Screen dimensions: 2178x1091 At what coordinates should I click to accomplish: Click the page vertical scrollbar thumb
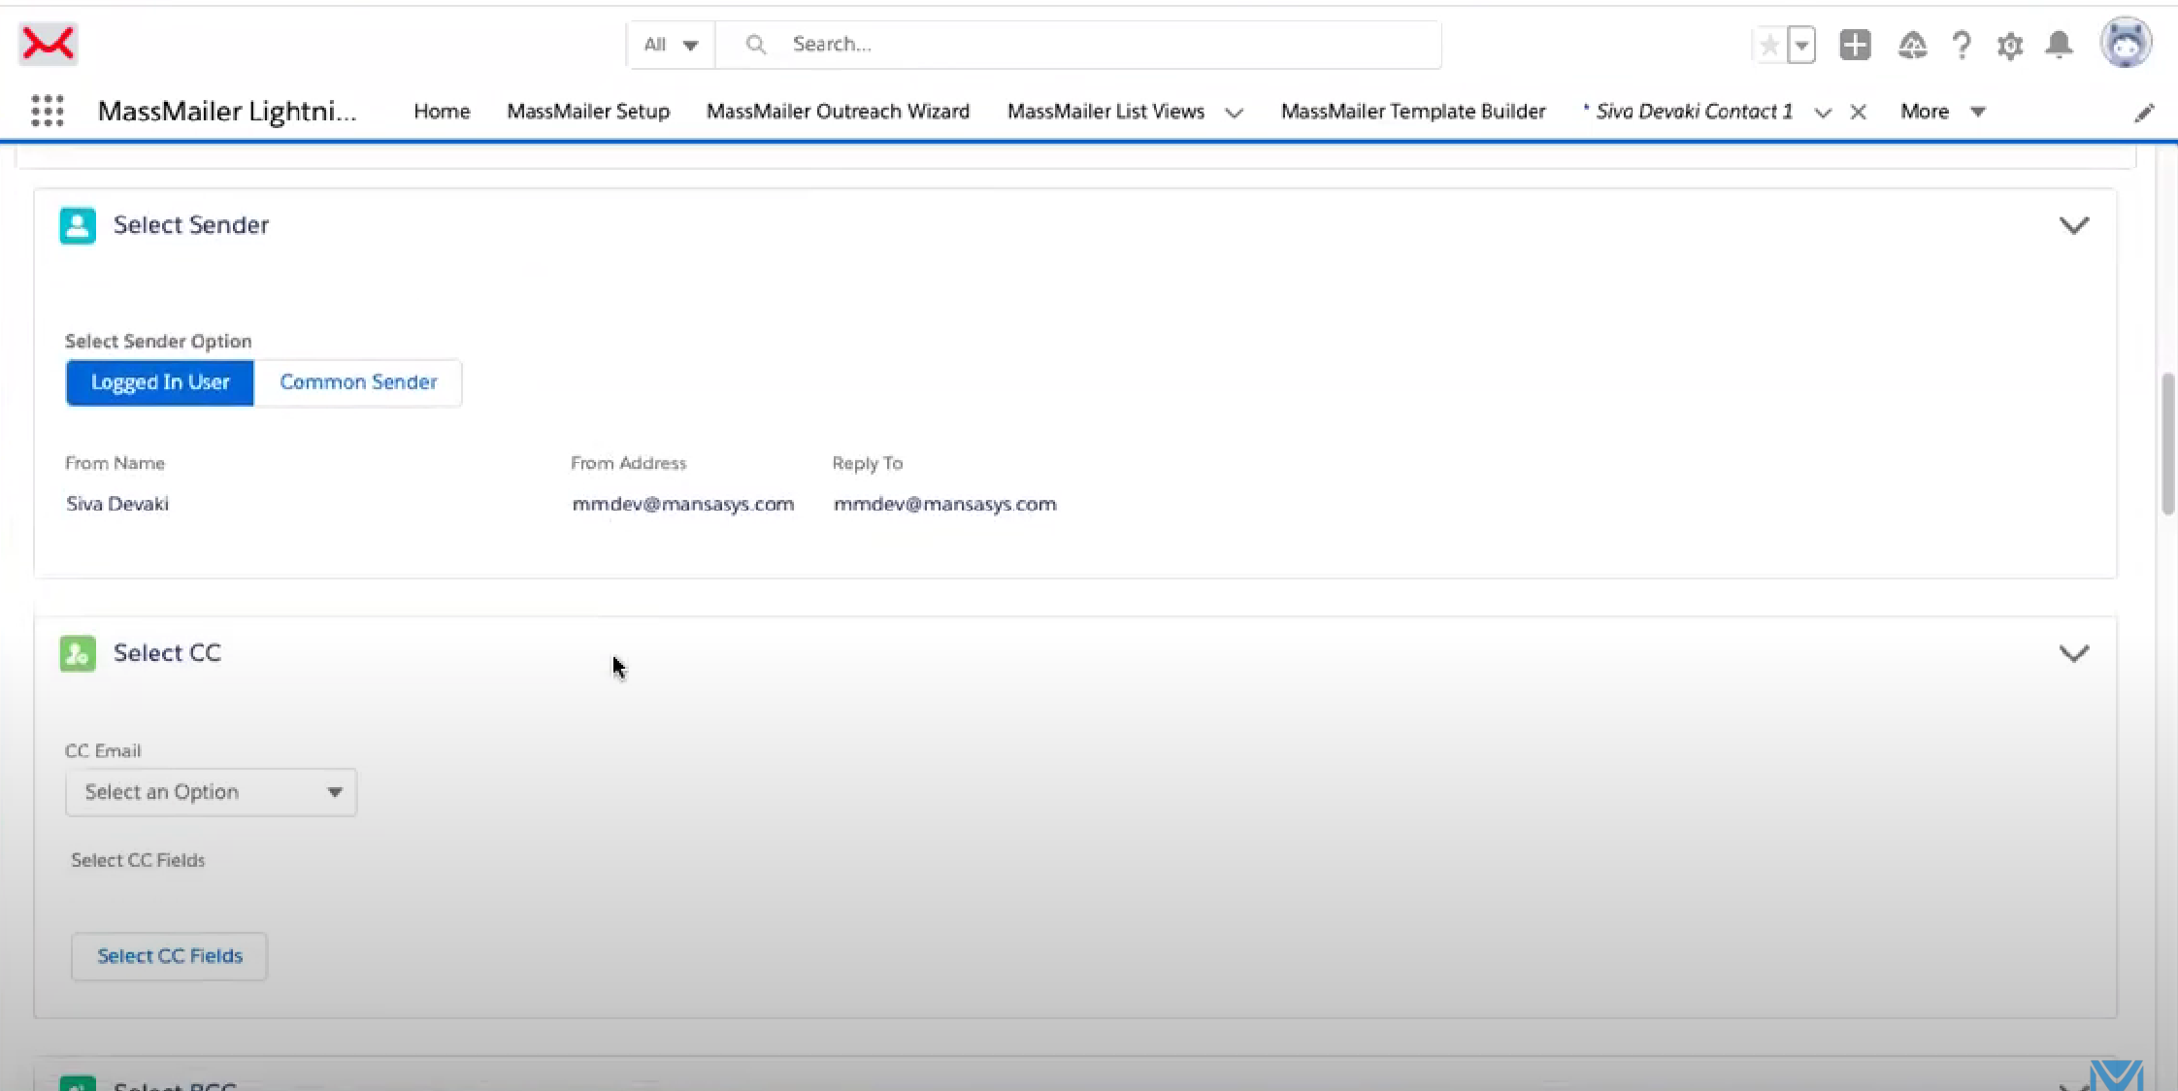tap(2168, 444)
